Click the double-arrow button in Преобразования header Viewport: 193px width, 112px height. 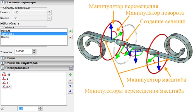(71, 68)
